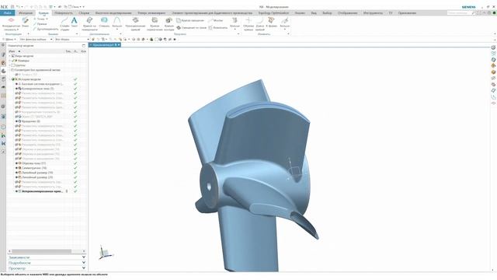Click the save icon in the title bar
Viewport: 497px width, 280px height.
point(12,7)
